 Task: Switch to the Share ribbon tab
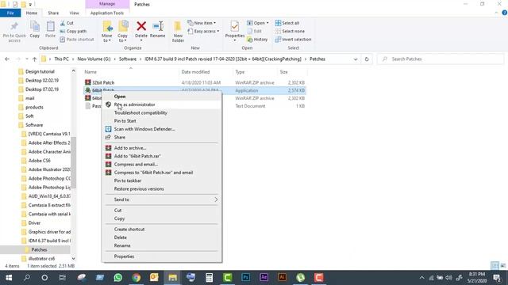tap(53, 13)
